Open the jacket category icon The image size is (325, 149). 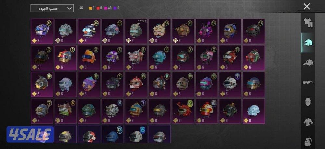point(308,122)
